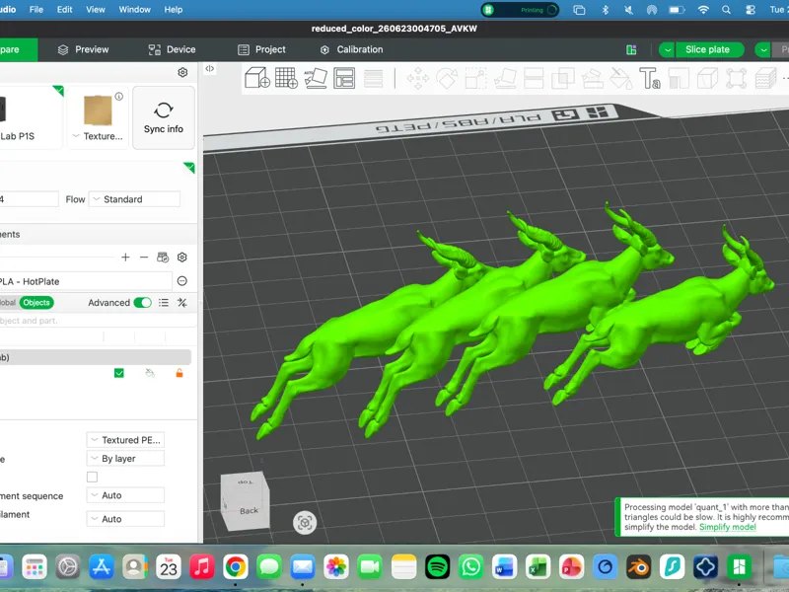Toggle the orange lock icon in object row
This screenshot has height=592, width=789.
coord(179,373)
